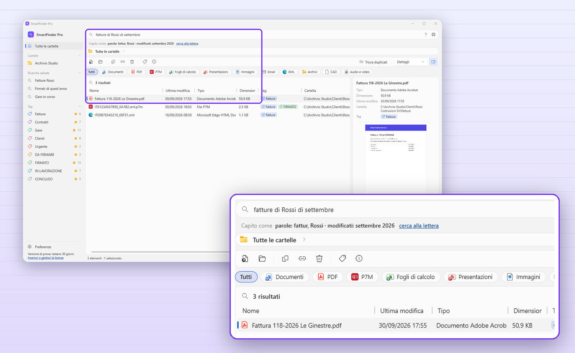Show only Audio e video files
575x353 pixels.
click(x=357, y=72)
